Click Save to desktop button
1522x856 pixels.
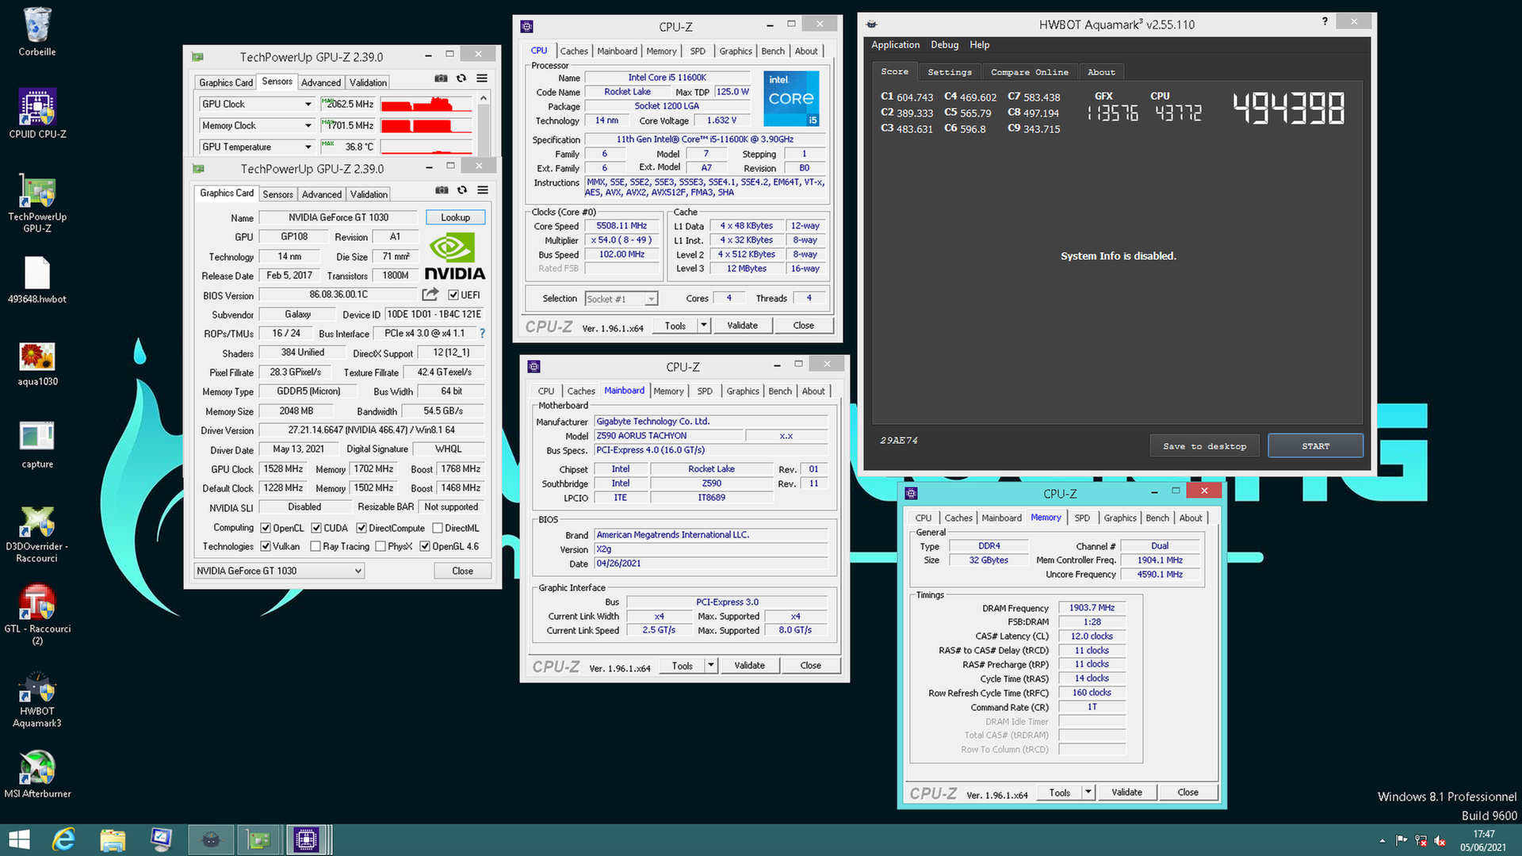point(1204,446)
